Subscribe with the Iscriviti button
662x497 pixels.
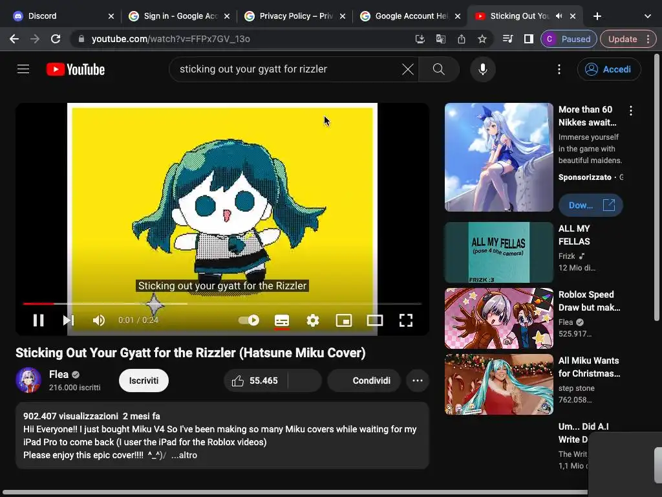pos(144,381)
